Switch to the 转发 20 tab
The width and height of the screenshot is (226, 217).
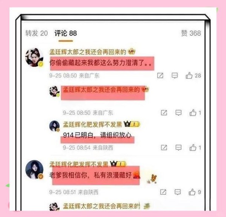tap(37, 33)
